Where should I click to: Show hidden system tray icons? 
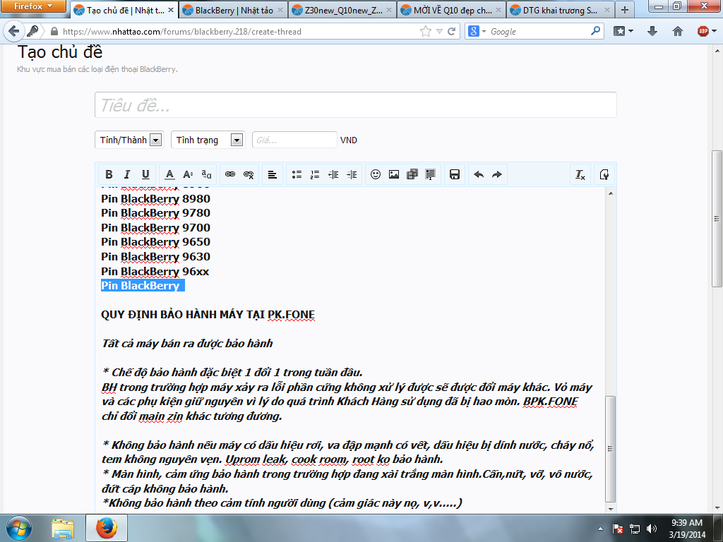[x=600, y=529]
